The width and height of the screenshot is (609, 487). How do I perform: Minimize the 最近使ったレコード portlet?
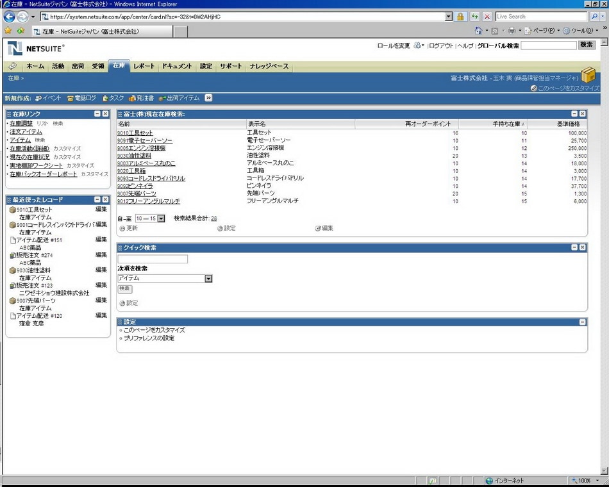pos(97,200)
